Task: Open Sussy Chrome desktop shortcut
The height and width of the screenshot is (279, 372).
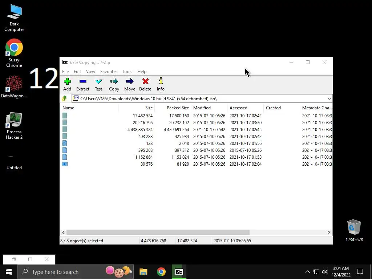Action: pyautogui.click(x=14, y=53)
